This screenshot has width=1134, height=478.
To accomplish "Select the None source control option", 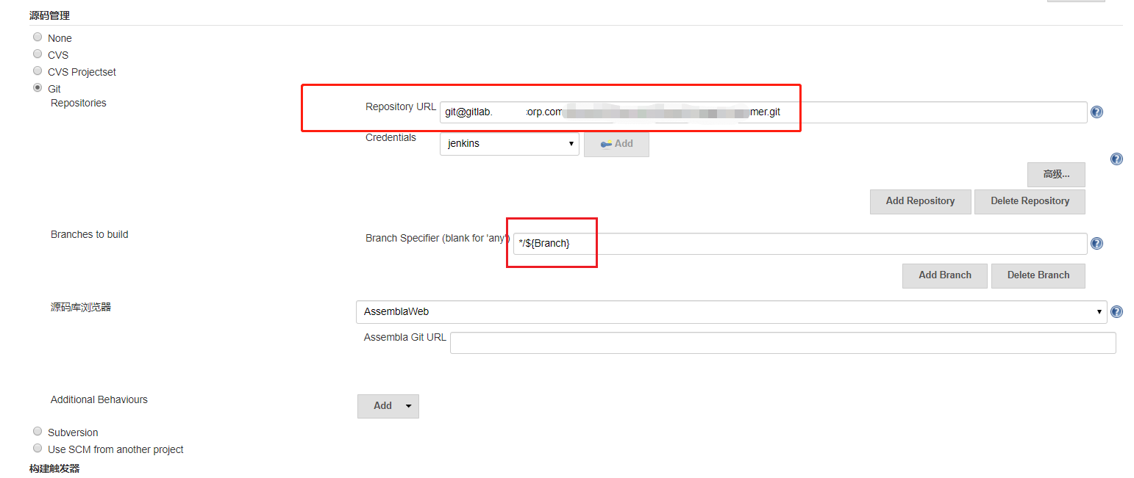I will click(38, 37).
